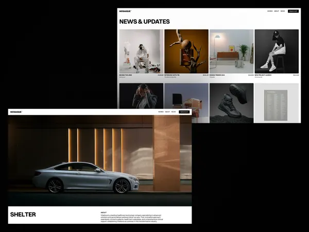Open thumbnail of floating black boots
Screen dimensions: 309x232
point(232,103)
